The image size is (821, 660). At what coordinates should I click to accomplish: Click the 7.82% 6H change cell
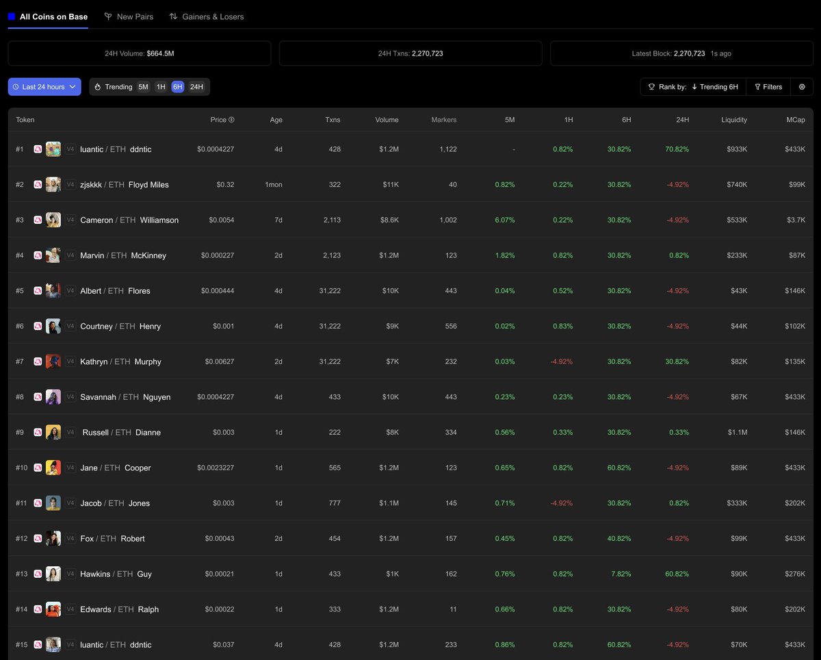(x=621, y=574)
